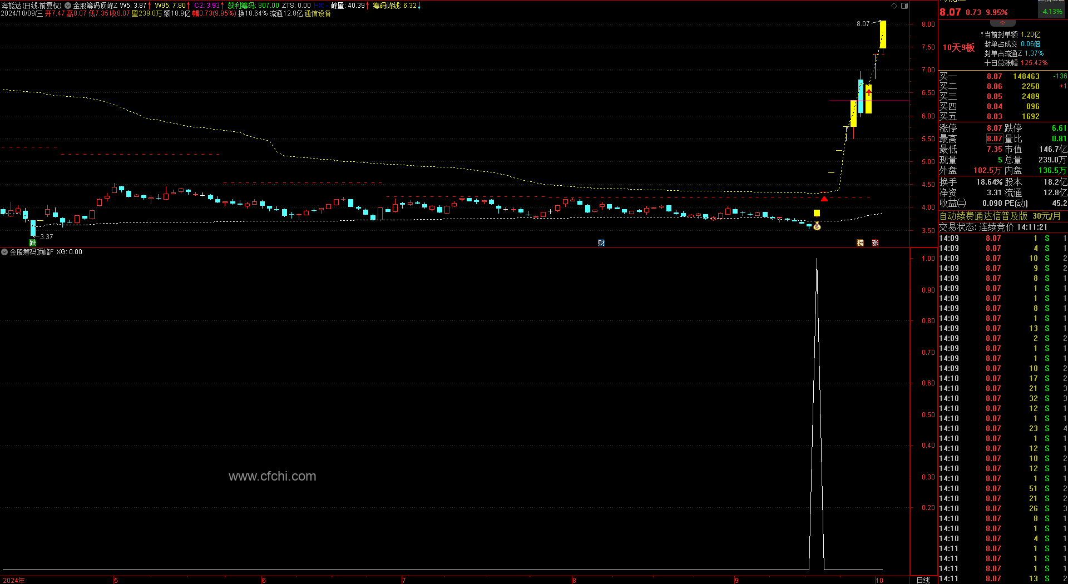The image size is (1068, 584).
Task: Click the 跌停 6.61 price value
Action: point(1059,128)
